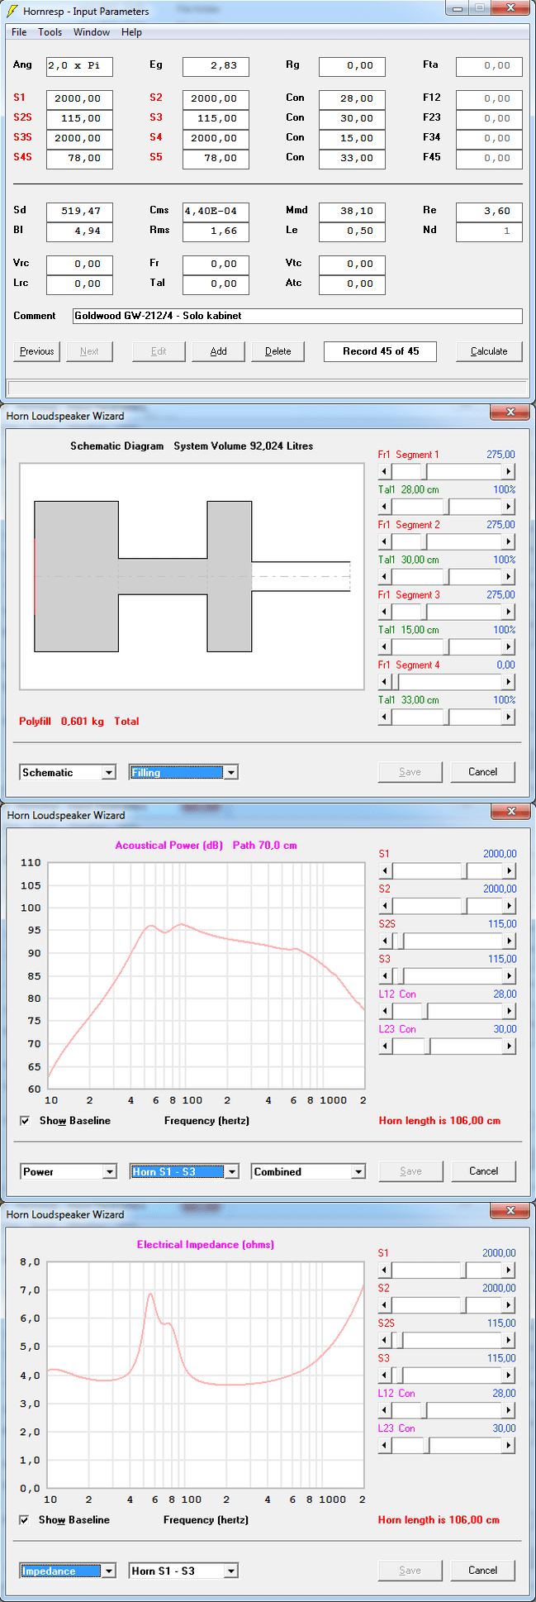Open the Impedance dropdown
536x1602 pixels.
coord(68,1571)
